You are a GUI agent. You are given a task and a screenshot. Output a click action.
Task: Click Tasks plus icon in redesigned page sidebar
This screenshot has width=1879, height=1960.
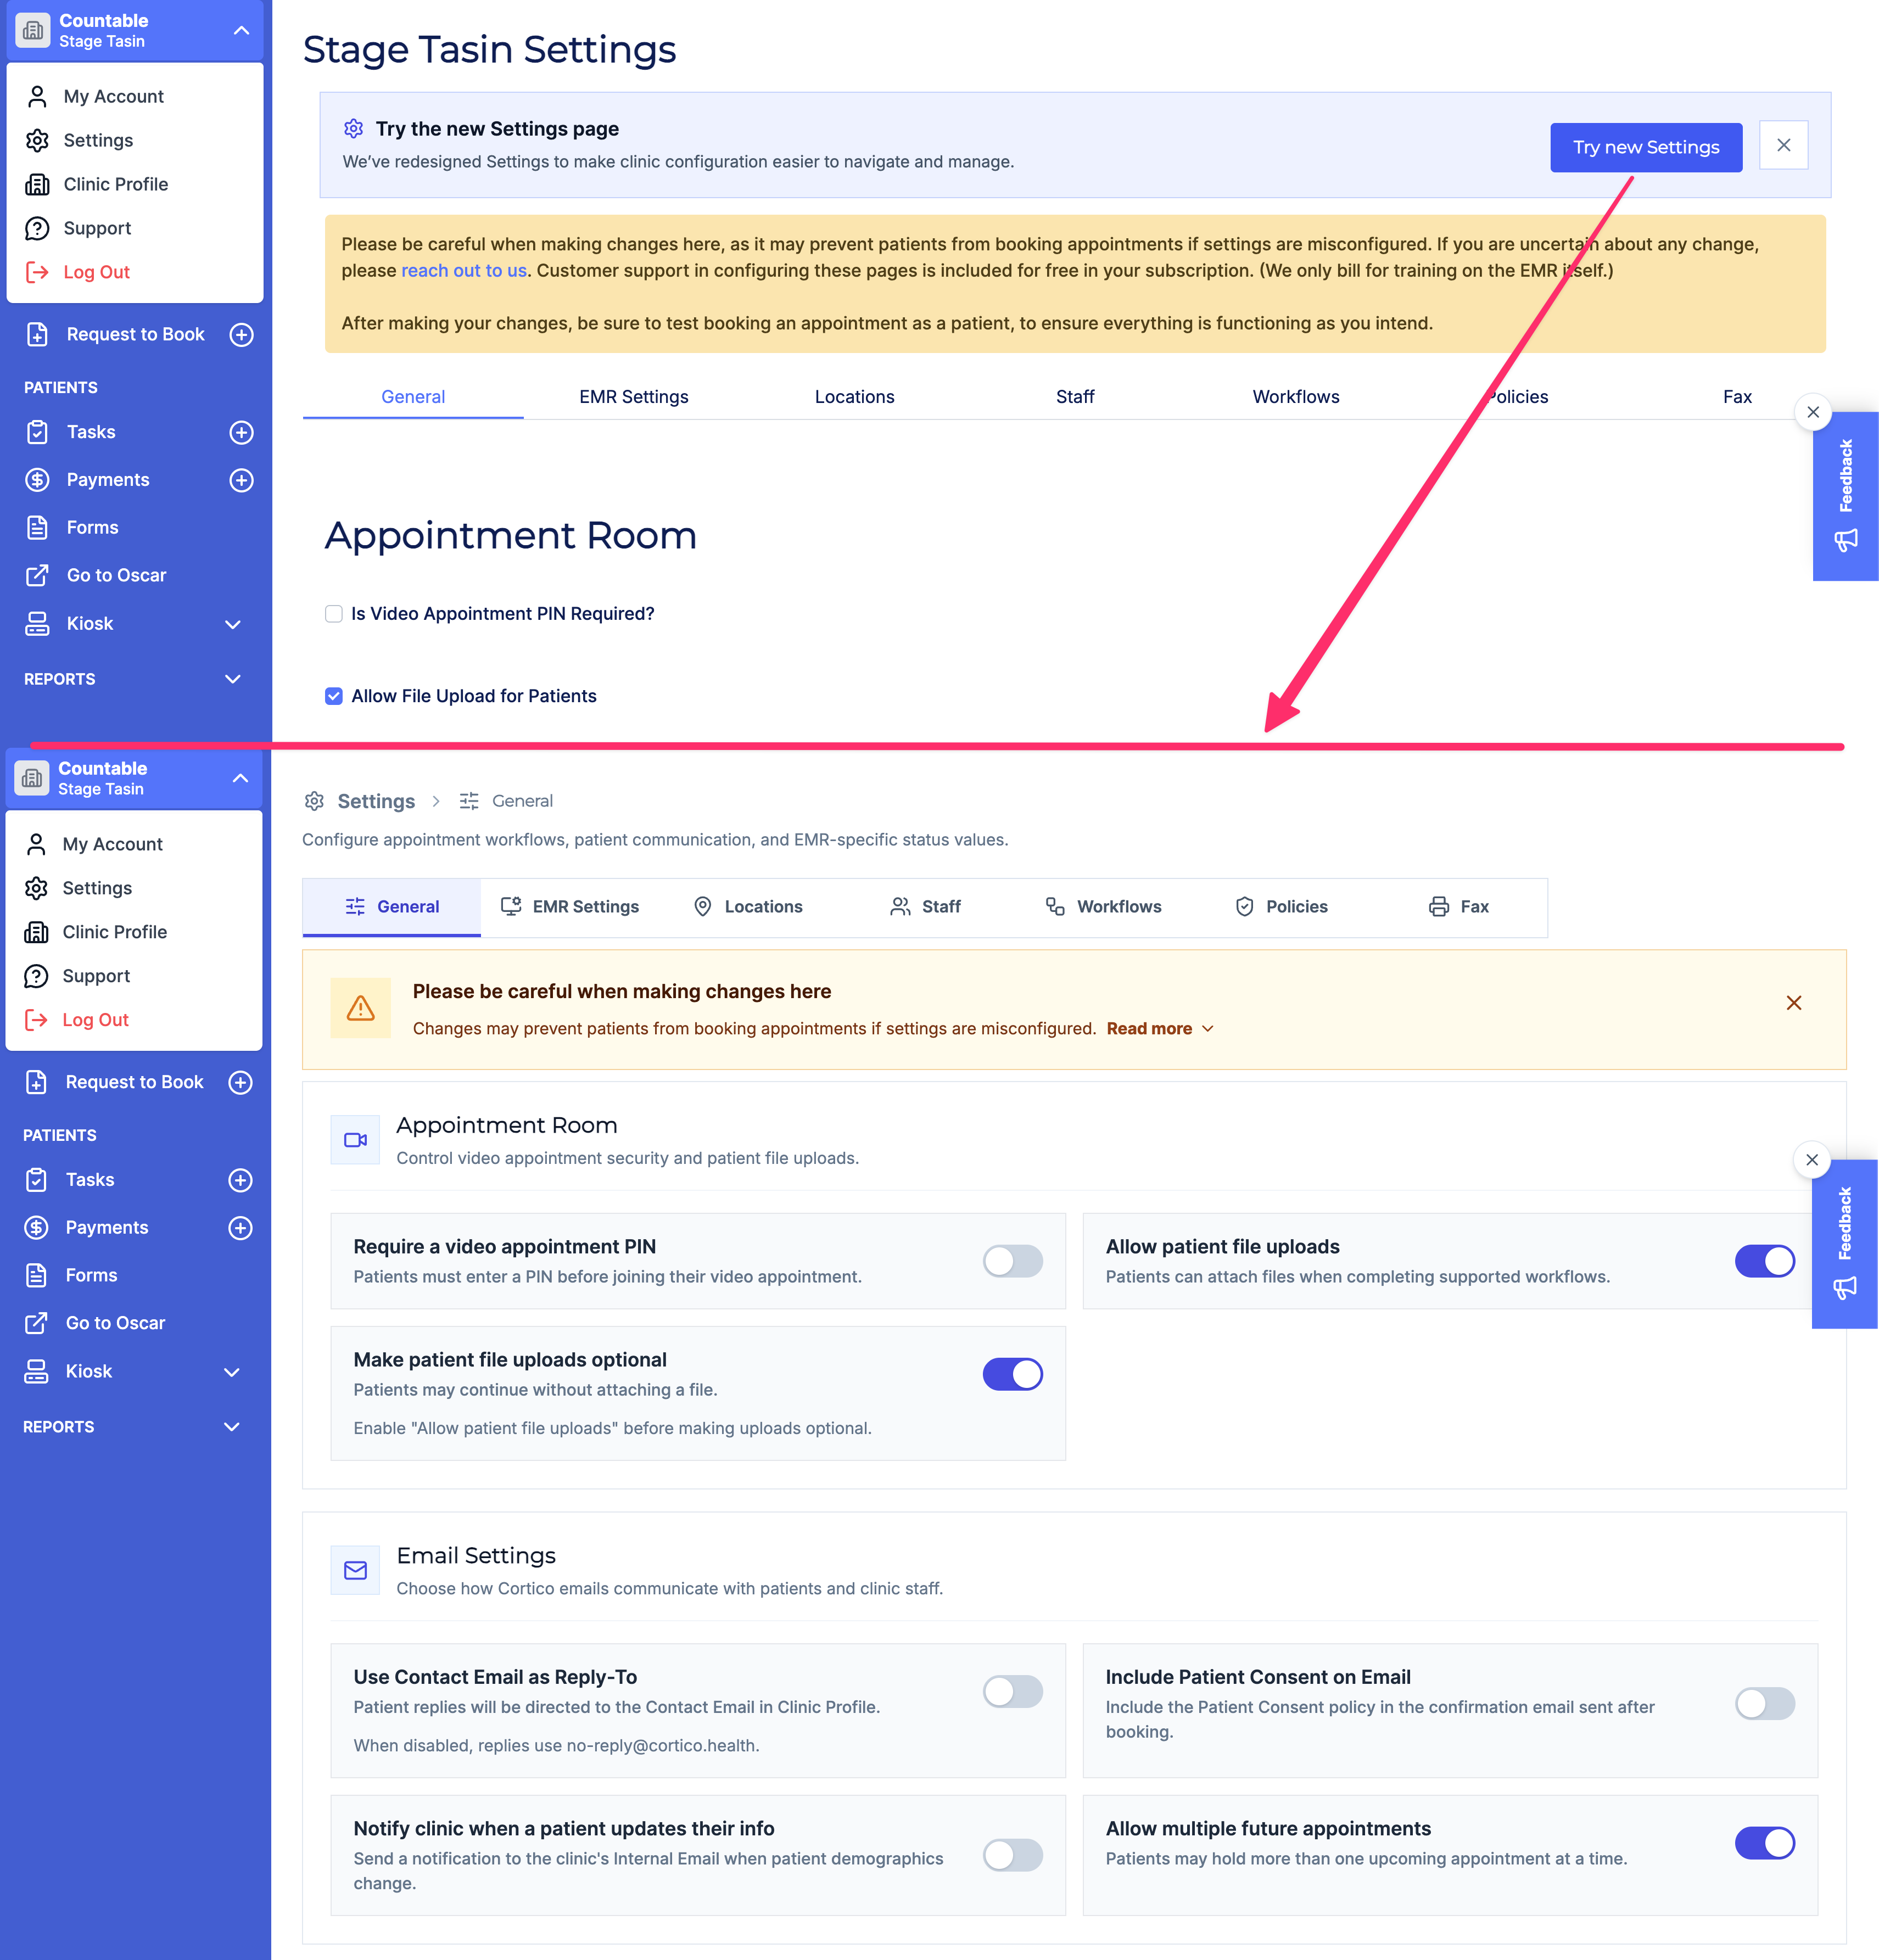pos(240,1180)
